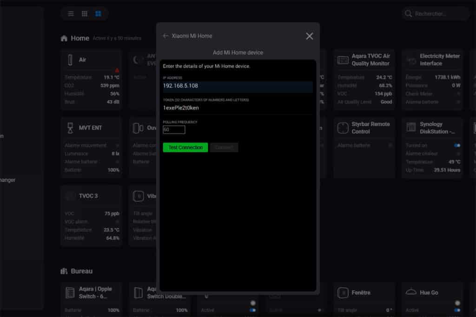476x317 pixels.
Task: Select Electricity Meter energy value 1738.1 kWh
Action: coord(447,78)
